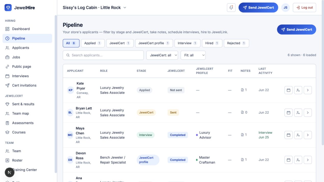Filter by Applied stage tab
Screen dimensions: 324x182
[93, 43]
